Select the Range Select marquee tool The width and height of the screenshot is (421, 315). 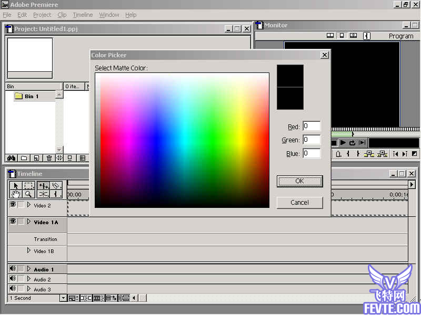(x=28, y=186)
